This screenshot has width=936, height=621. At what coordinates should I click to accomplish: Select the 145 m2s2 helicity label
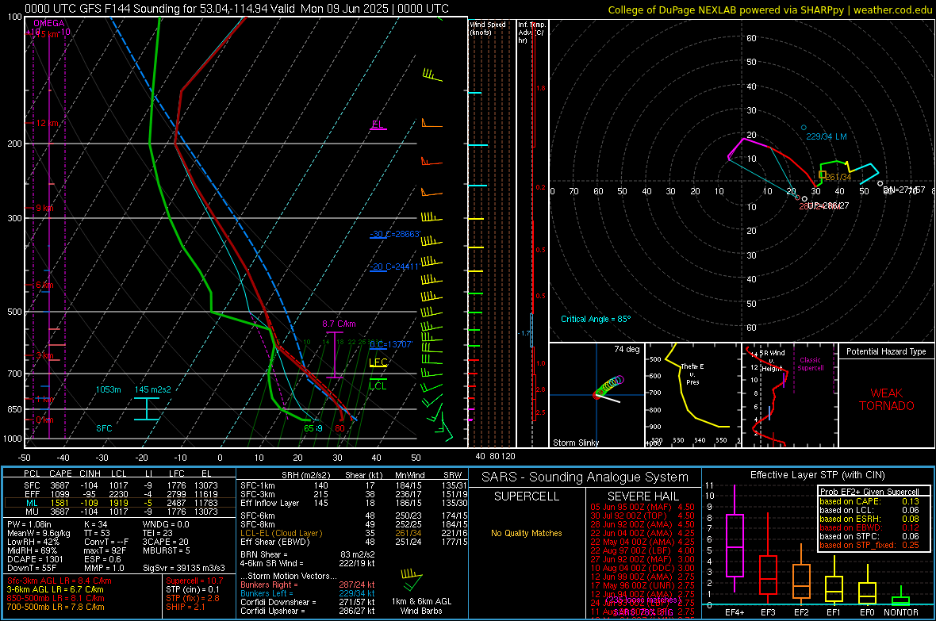(153, 389)
